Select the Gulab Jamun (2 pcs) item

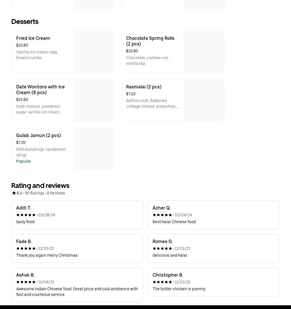click(x=38, y=135)
